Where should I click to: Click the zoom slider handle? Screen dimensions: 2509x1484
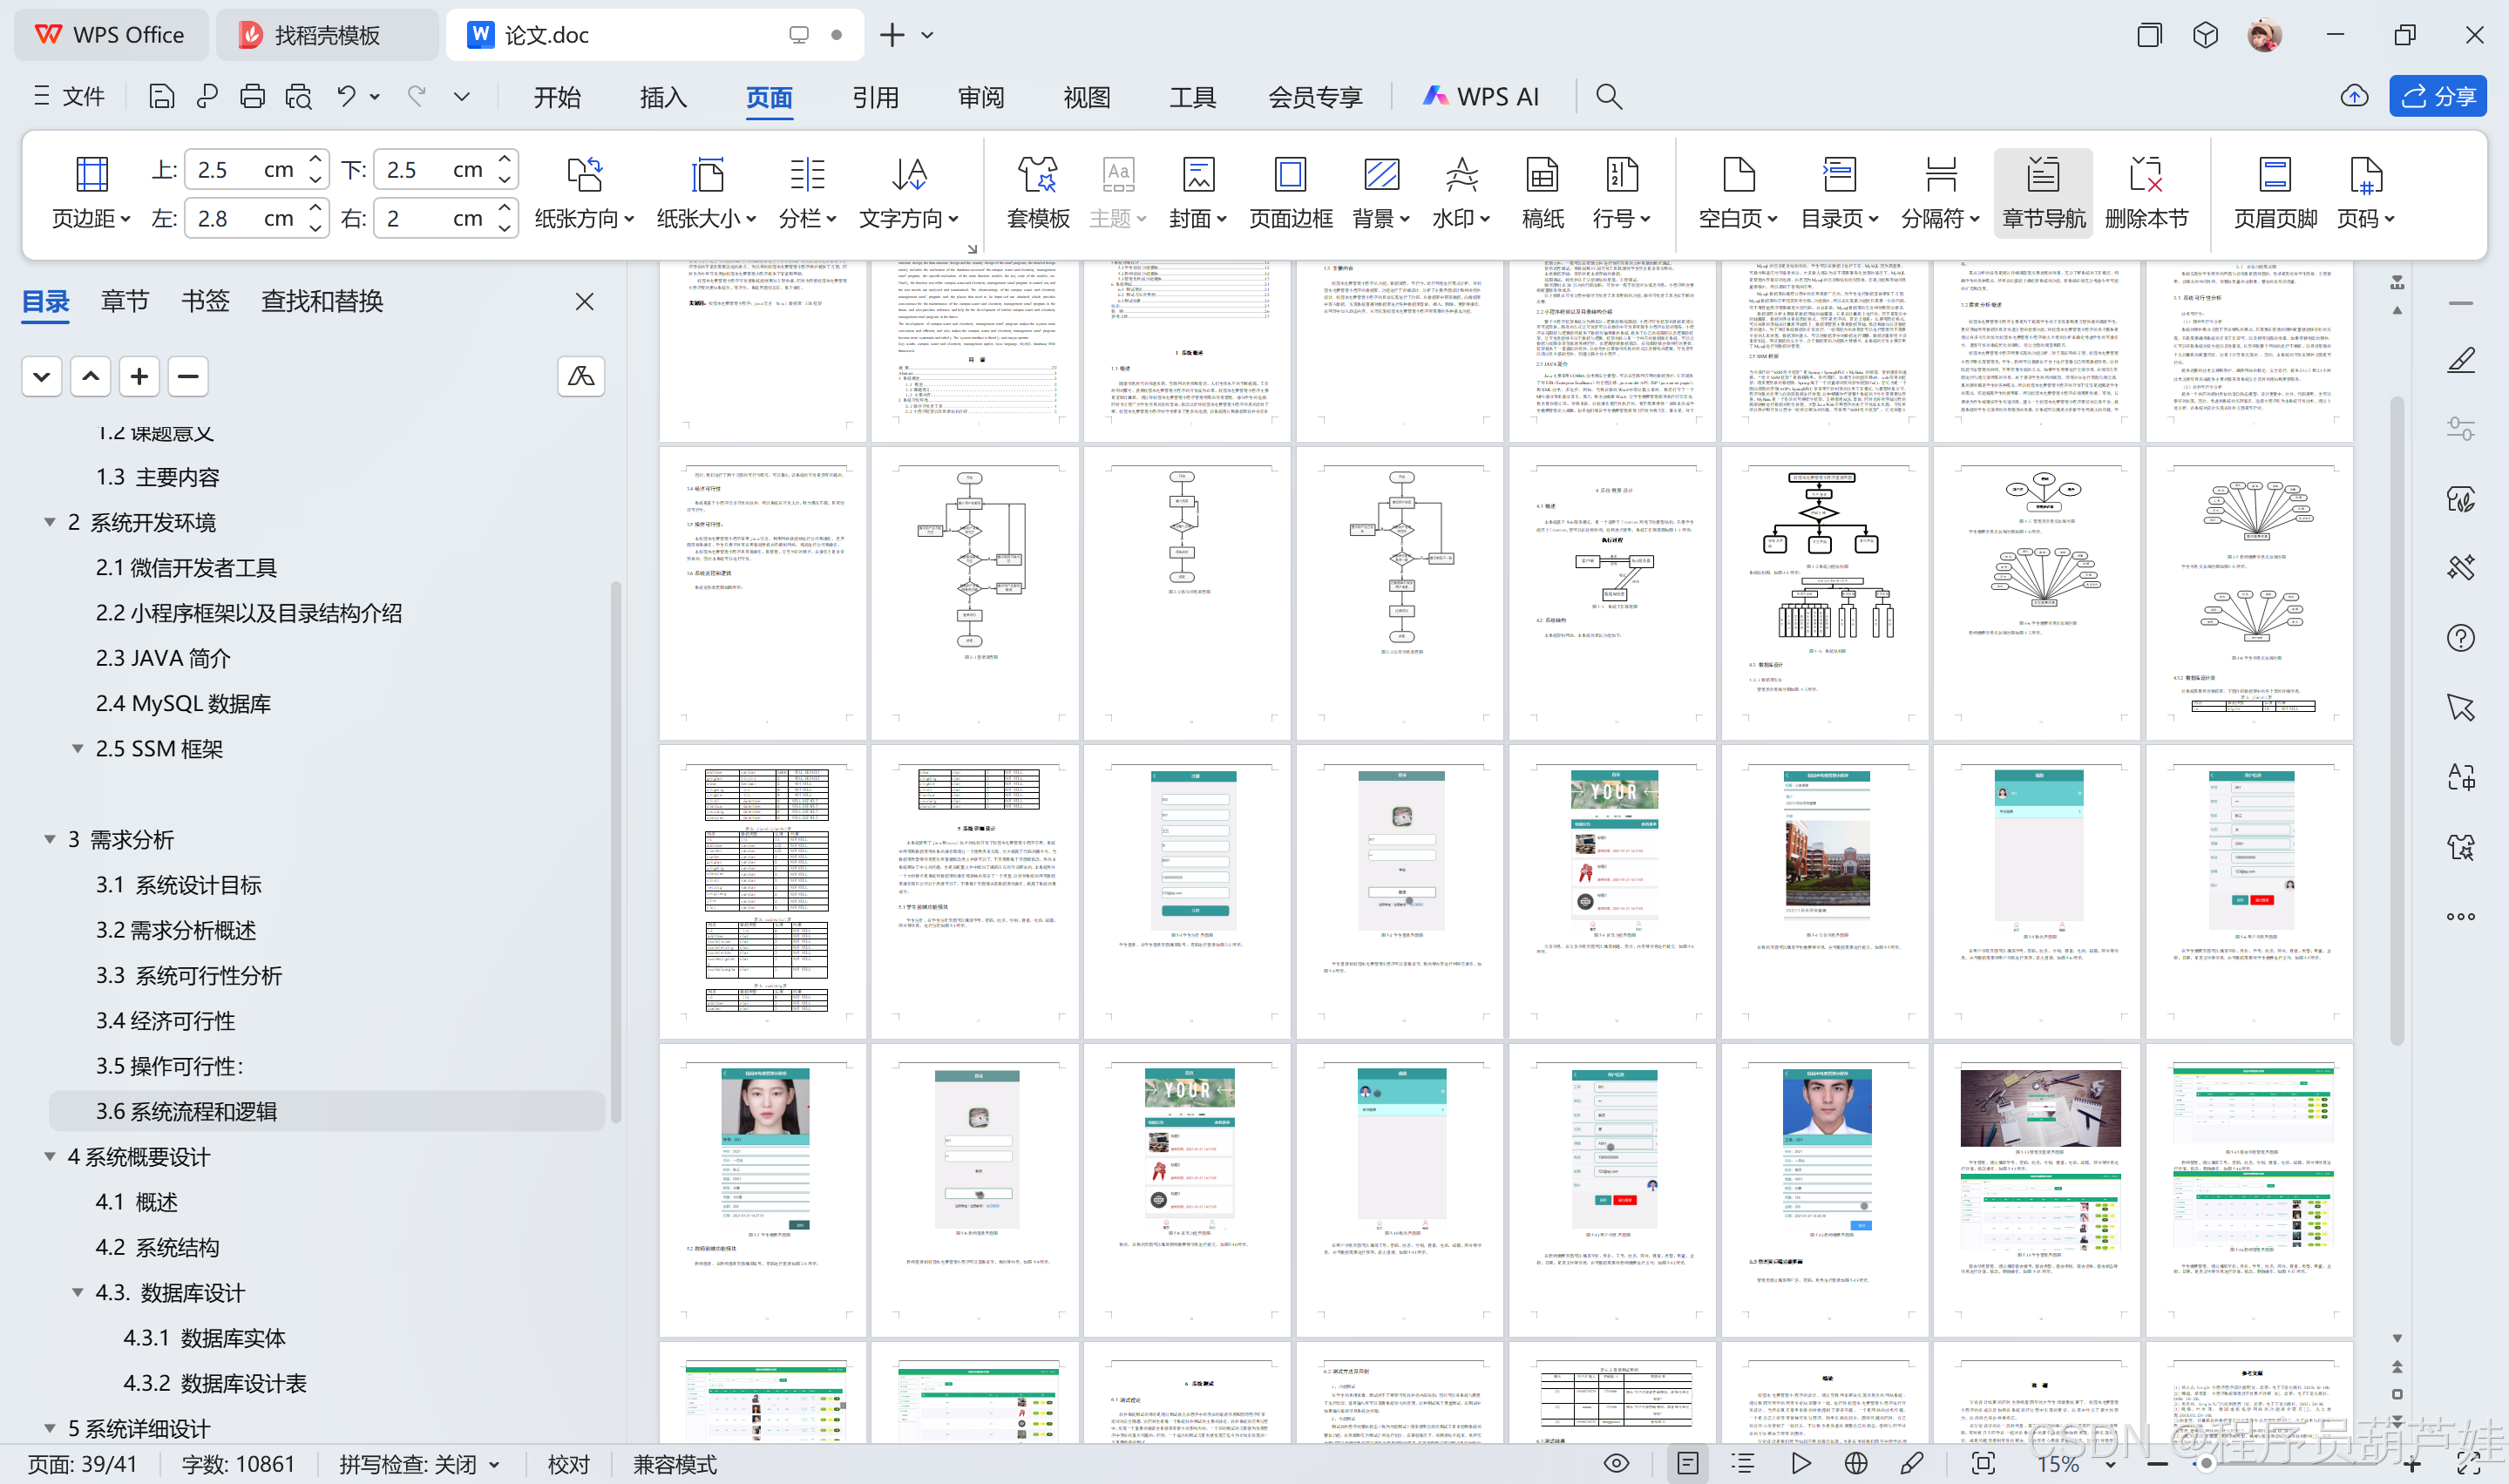[2206, 1464]
